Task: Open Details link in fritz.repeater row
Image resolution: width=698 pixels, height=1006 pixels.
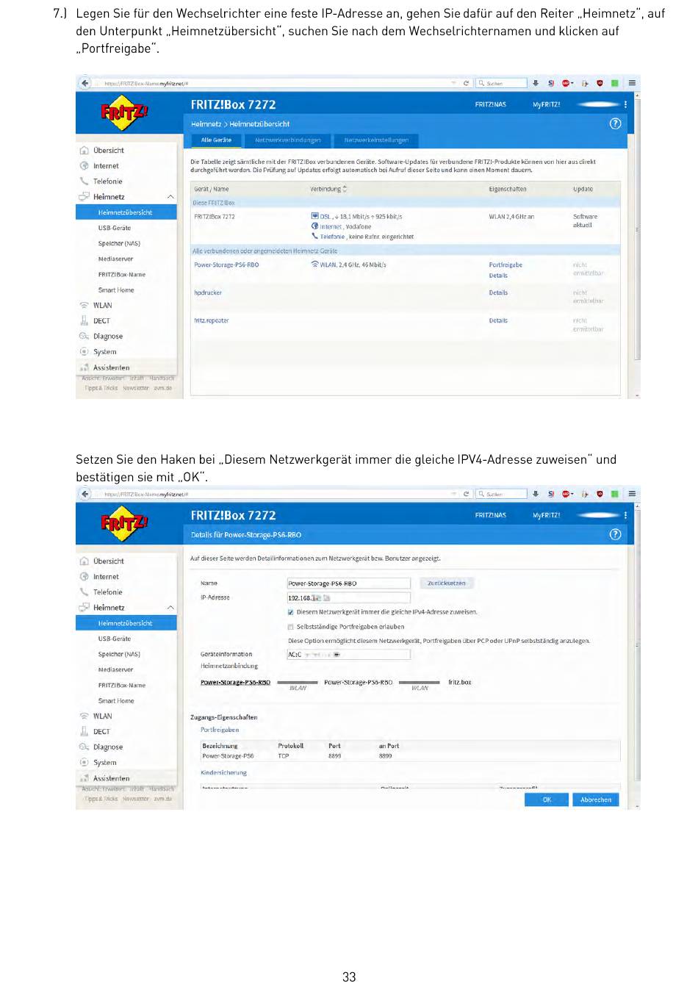Action: pyautogui.click(x=498, y=320)
